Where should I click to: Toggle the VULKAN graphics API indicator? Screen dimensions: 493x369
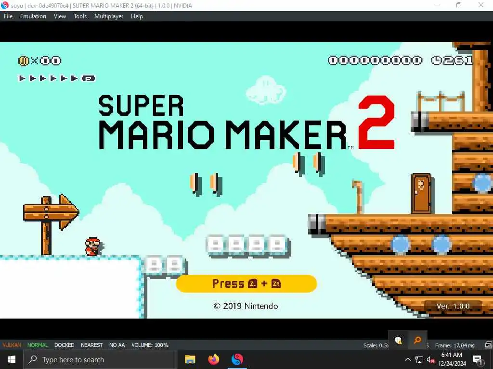[12, 345]
